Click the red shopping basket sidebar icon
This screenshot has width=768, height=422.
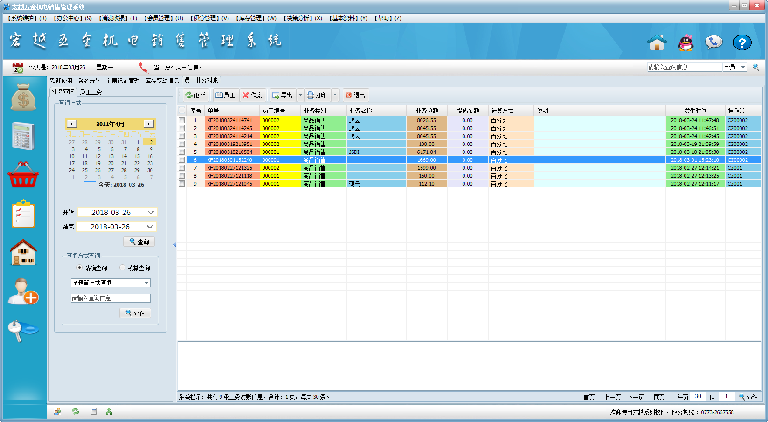pyautogui.click(x=23, y=175)
